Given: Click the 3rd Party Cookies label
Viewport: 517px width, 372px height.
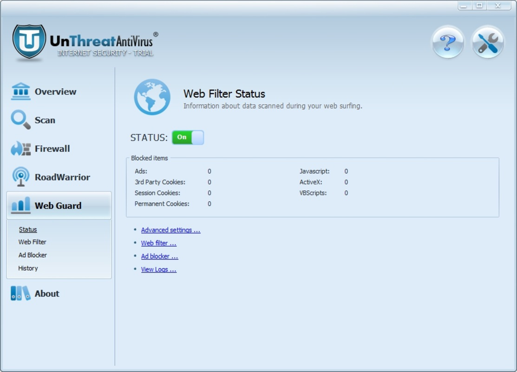Looking at the screenshot, I should (160, 182).
